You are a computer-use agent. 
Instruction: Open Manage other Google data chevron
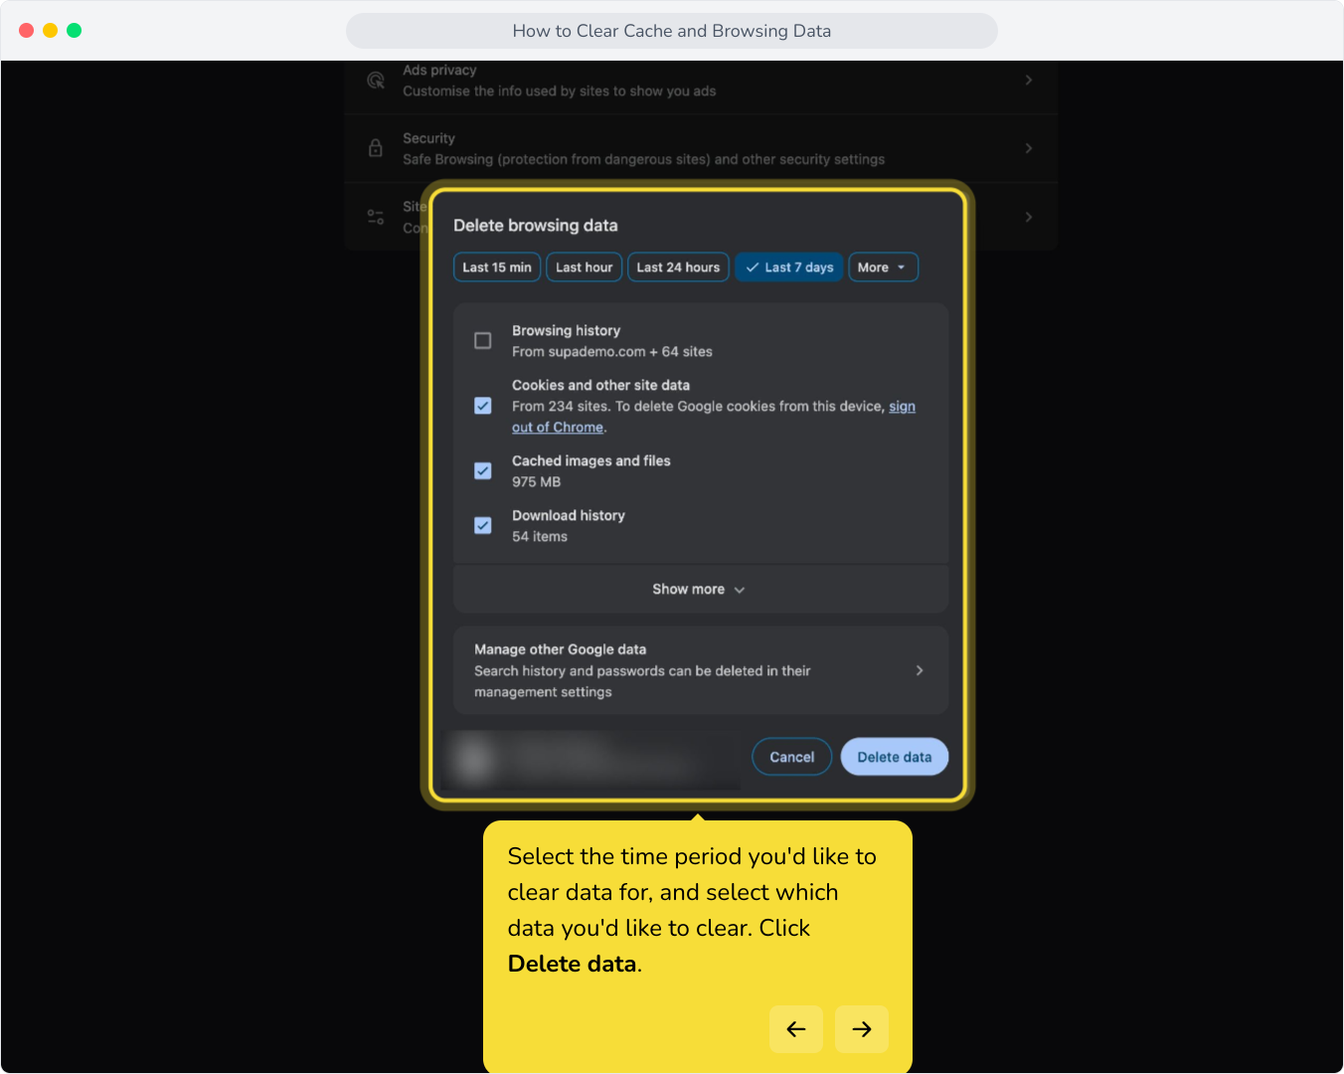[x=920, y=670]
